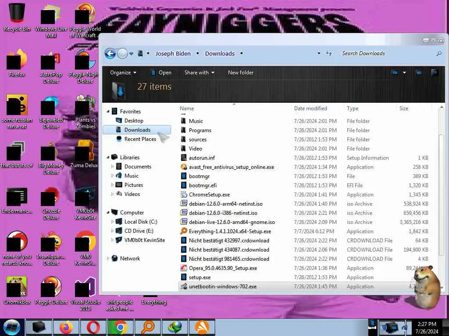The height and width of the screenshot is (336, 449).
Task: Click the change view icon
Action: (395, 73)
